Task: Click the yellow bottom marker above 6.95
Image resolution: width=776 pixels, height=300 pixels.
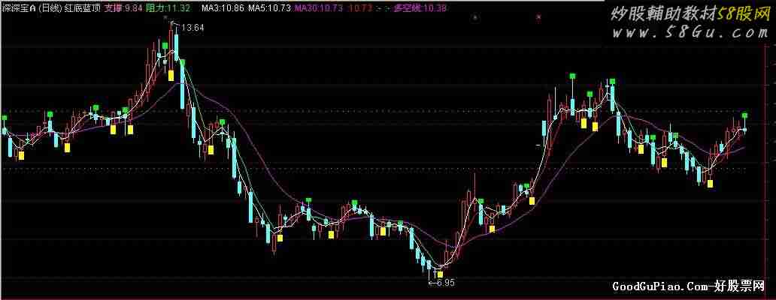Action: point(440,273)
